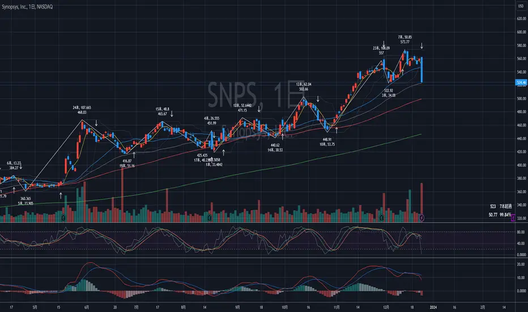Open the earnings marker near May 15
This screenshot has height=312, width=528.
(63, 218)
